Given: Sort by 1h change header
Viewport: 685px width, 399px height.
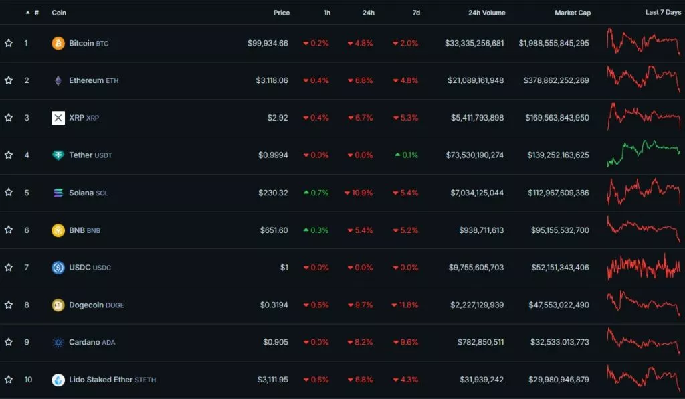Looking at the screenshot, I should [326, 13].
